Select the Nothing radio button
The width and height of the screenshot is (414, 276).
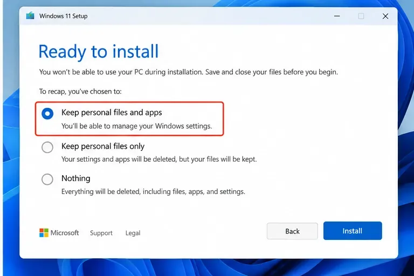47,180
